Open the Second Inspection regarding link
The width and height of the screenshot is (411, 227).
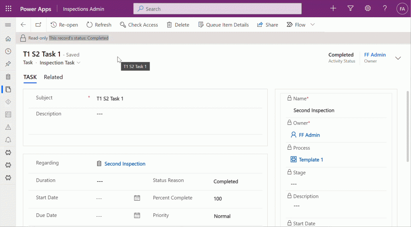pyautogui.click(x=125, y=164)
